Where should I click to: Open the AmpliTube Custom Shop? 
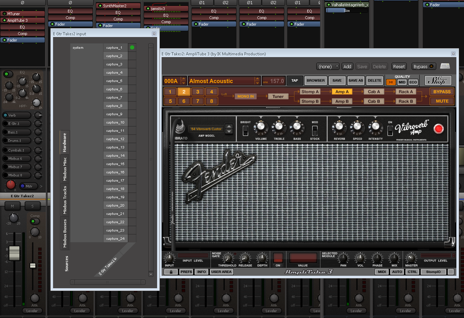[438, 81]
